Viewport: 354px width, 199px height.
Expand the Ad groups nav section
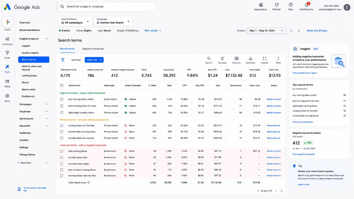pyautogui.click(x=47, y=112)
